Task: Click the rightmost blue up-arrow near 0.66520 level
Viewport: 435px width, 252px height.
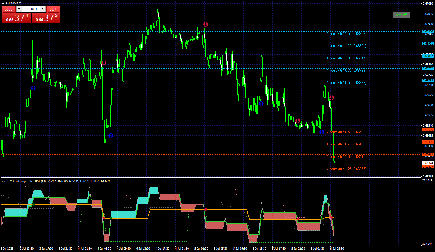Action: [x=322, y=132]
